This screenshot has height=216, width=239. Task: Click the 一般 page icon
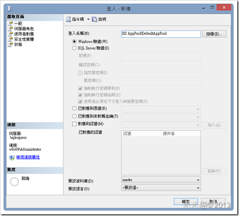coord(10,24)
